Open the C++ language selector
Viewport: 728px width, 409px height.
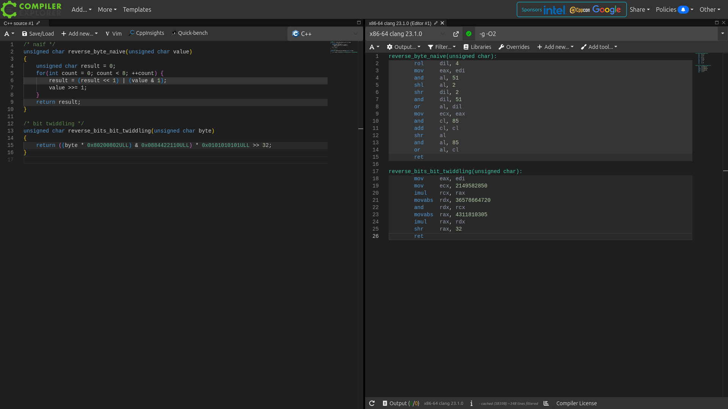pyautogui.click(x=325, y=34)
